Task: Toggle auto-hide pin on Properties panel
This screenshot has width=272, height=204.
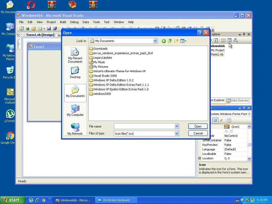Action: 244,108
